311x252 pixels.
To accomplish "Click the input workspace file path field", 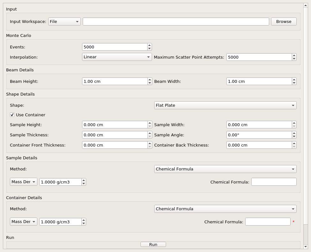I will [x=176, y=22].
